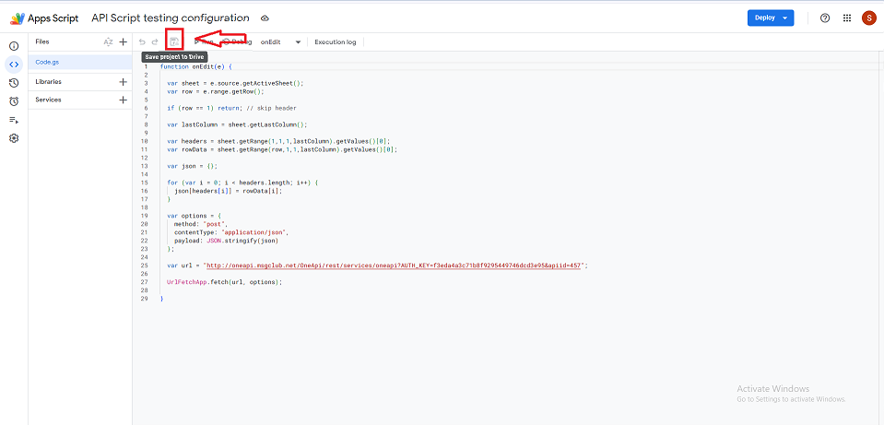
Task: Click the Redo arrow icon
Action: click(155, 41)
